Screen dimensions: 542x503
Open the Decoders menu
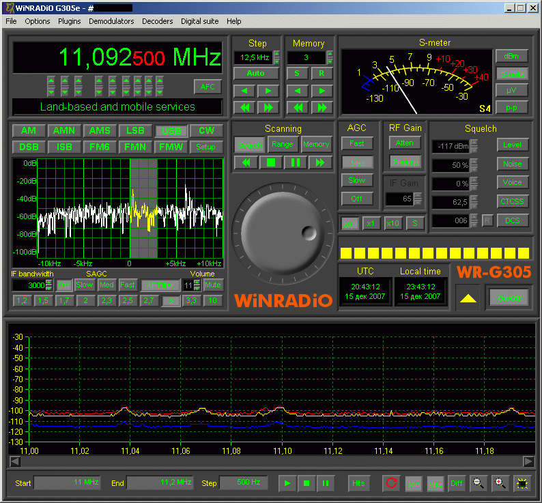[157, 21]
